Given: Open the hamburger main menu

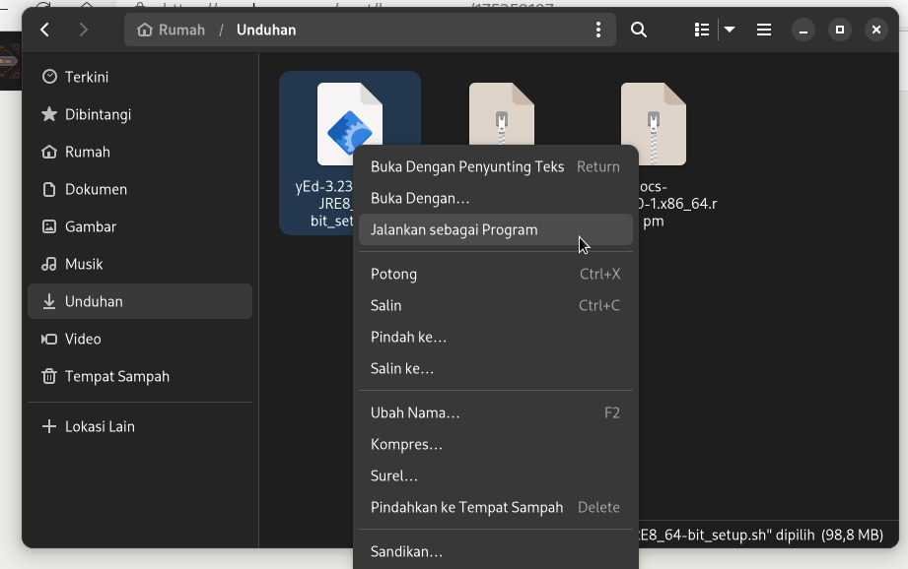Looking at the screenshot, I should coord(764,30).
